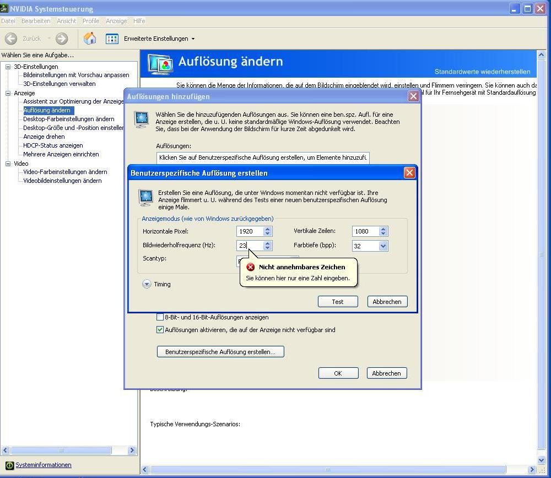Click the Horizontale Pixel input field

250,231
